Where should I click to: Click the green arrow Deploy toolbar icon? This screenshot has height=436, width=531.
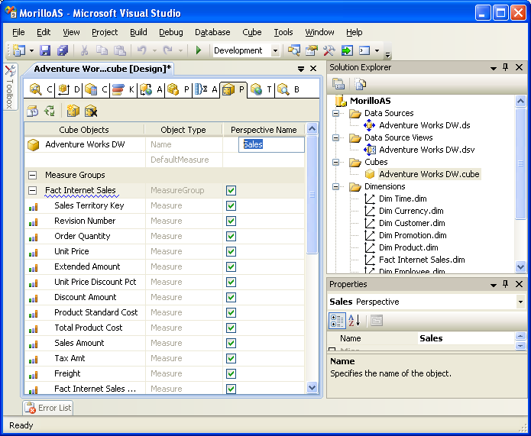(x=347, y=50)
